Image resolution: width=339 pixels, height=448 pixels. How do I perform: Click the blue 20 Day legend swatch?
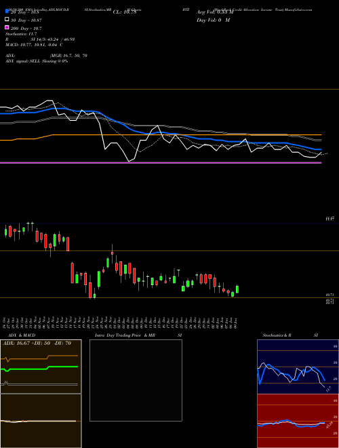coord(7,12)
